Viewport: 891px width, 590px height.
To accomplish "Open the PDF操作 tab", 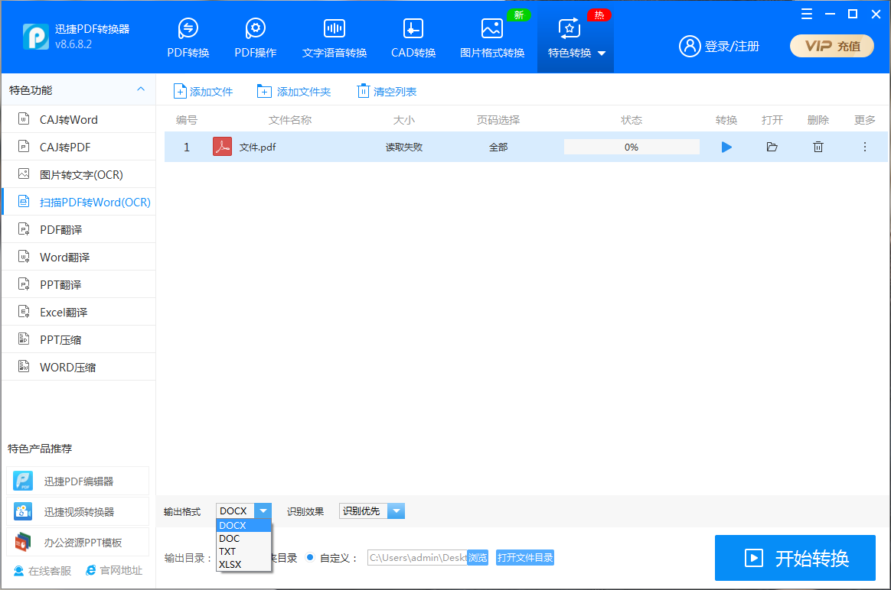I will pos(255,38).
